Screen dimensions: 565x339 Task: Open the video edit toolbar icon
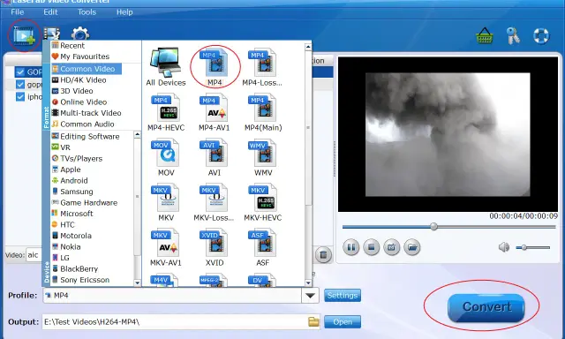pos(51,34)
